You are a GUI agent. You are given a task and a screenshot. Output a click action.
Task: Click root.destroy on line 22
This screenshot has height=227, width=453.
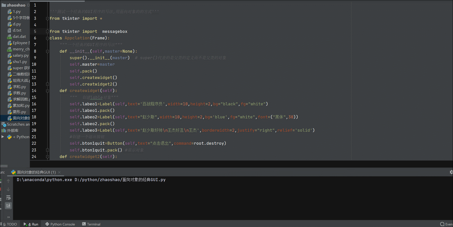coord(209,143)
